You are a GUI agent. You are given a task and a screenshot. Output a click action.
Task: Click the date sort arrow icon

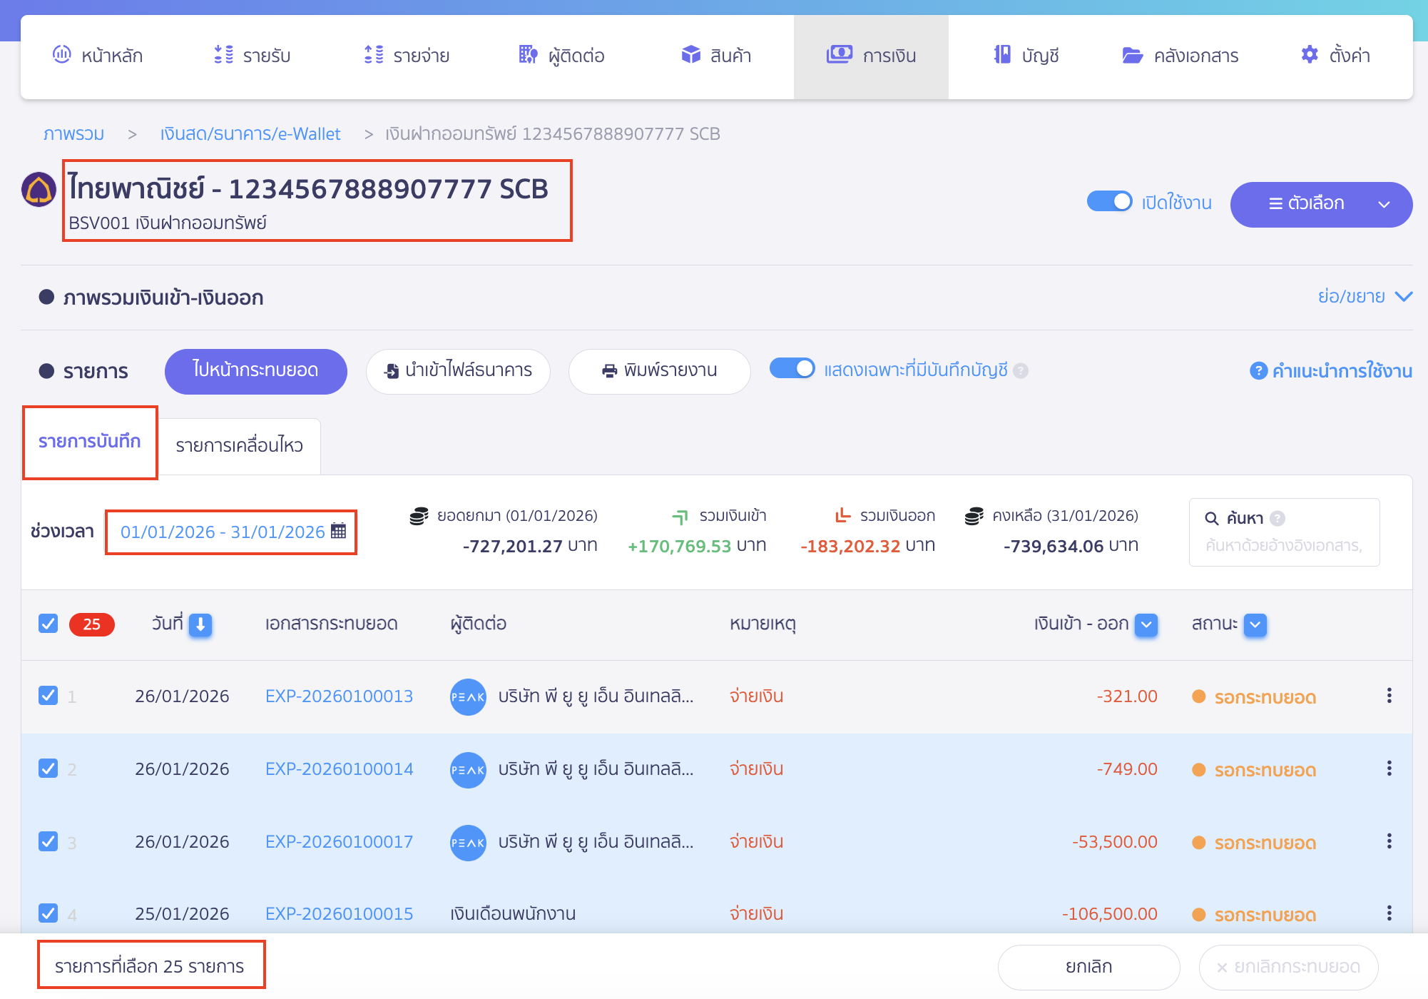200,624
